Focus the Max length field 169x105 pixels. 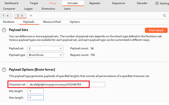click(x=36, y=98)
